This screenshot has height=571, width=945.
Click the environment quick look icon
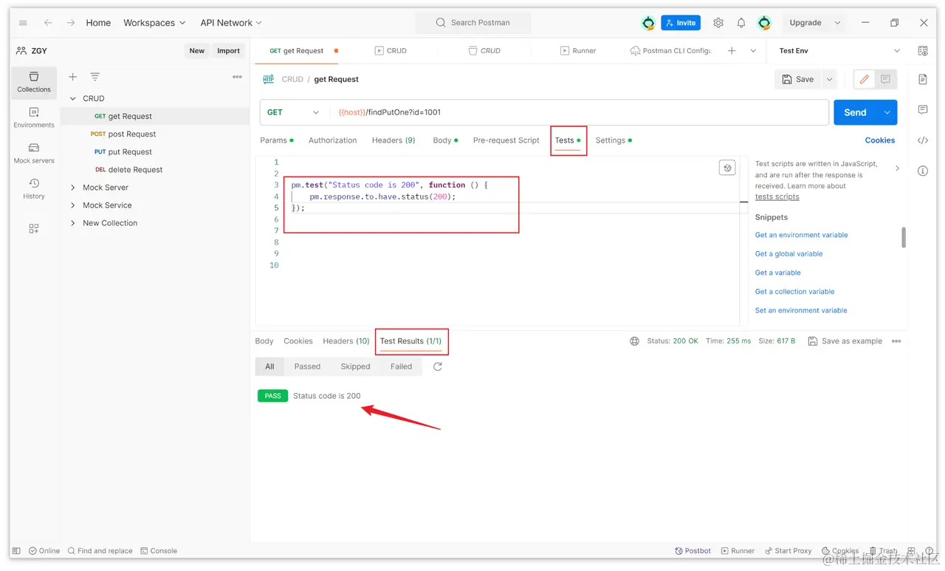click(x=923, y=51)
